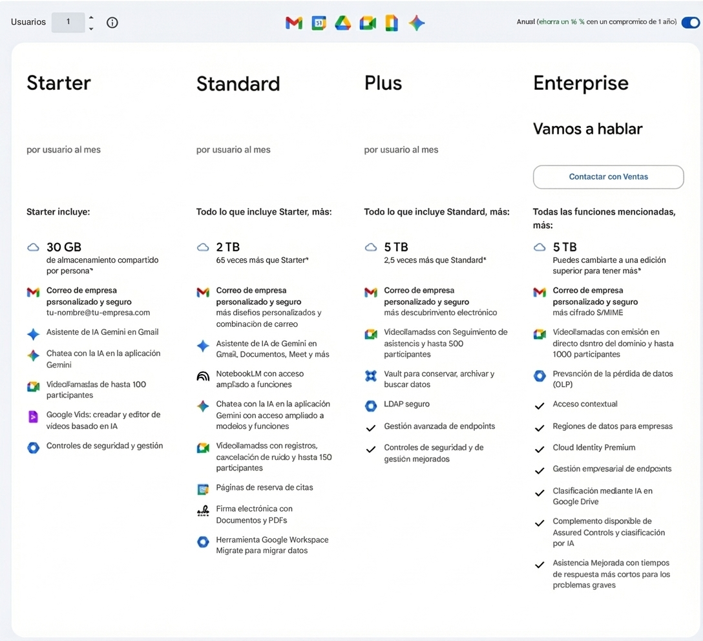Viewport: 703px width, 641px height.
Task: Click the Google Vids icon in Starter
Action: tap(33, 417)
